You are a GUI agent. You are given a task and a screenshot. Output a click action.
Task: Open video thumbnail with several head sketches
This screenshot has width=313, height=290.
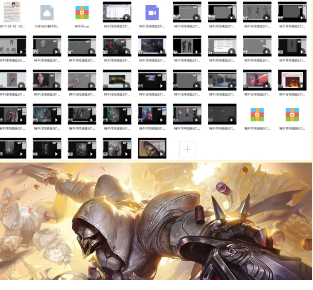tap(13, 46)
